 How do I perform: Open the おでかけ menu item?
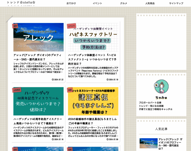coord(71,3)
